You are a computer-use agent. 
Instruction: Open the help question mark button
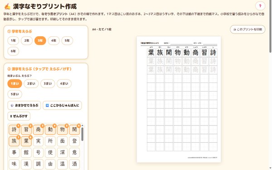click(260, 6)
